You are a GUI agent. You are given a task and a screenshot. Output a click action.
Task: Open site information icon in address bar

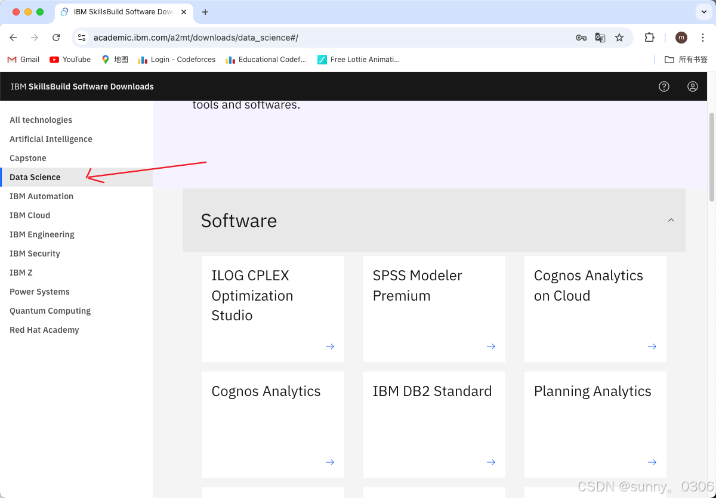[82, 38]
